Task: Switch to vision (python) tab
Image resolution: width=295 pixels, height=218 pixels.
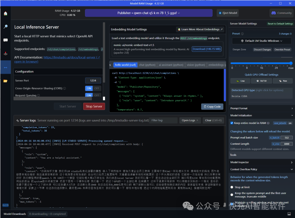Action: coord(196,65)
